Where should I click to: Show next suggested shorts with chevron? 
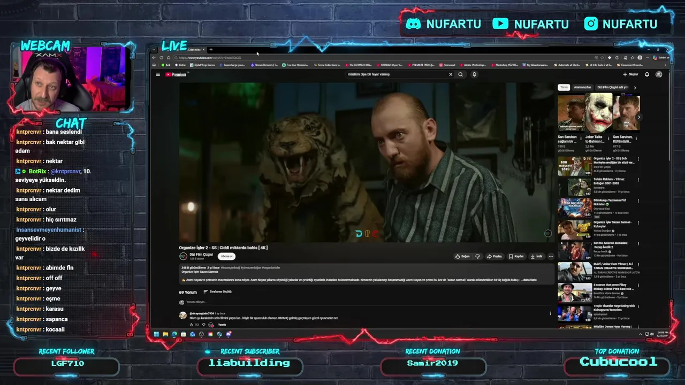(x=638, y=117)
